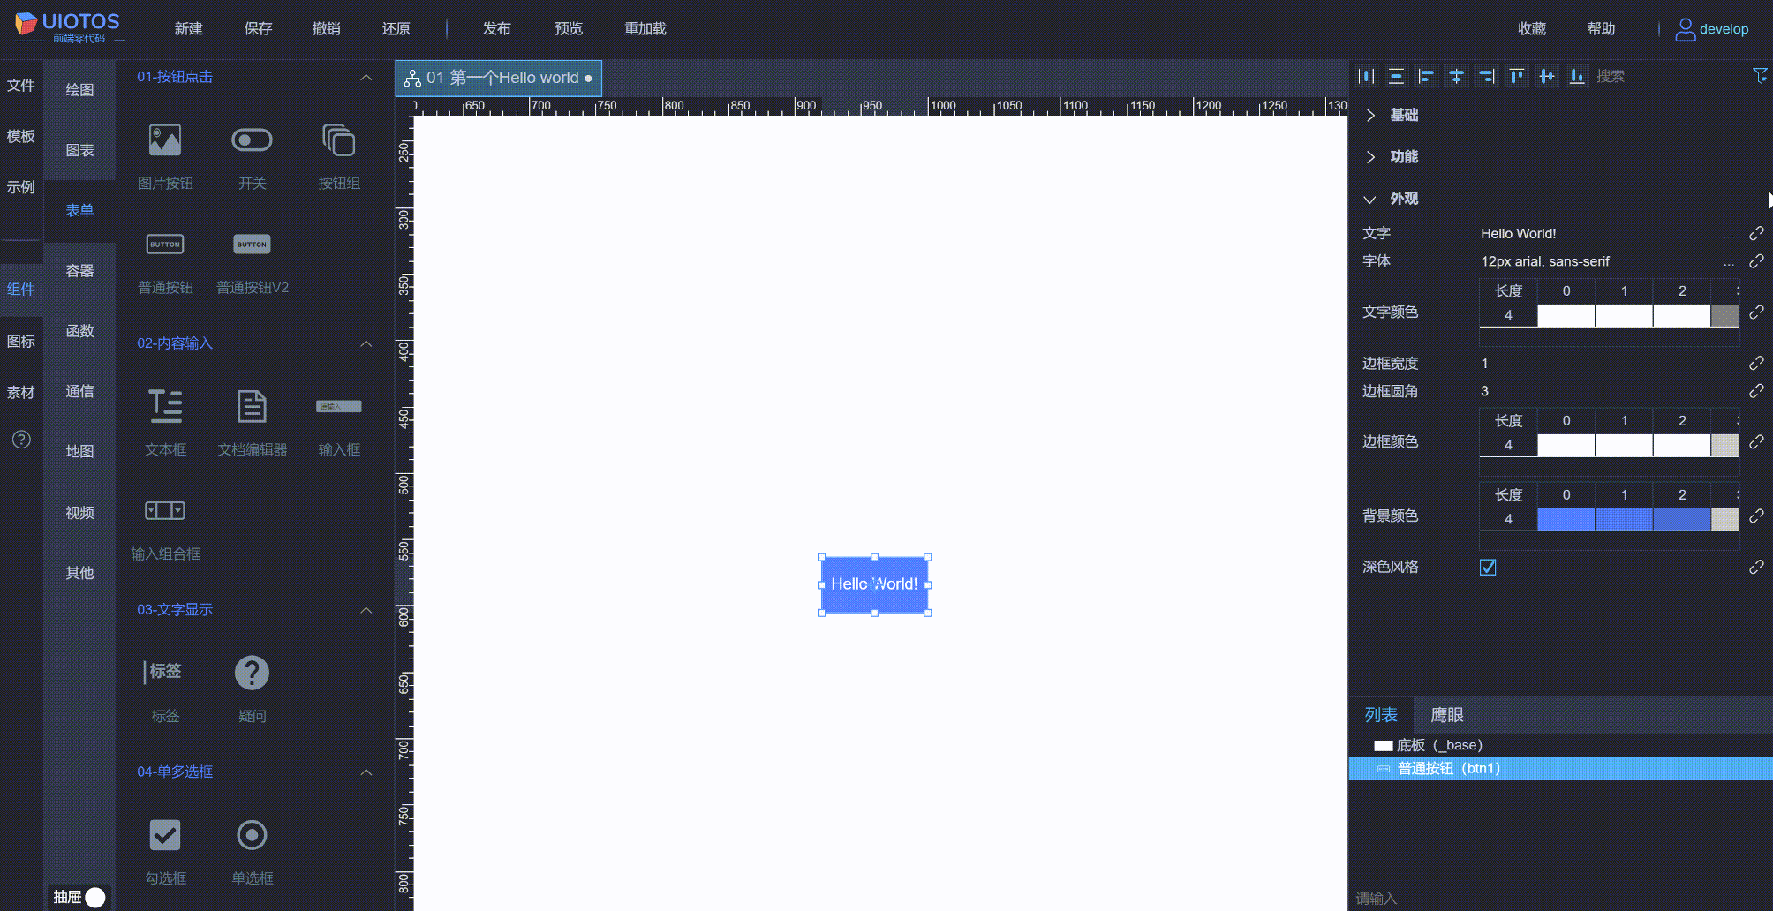This screenshot has height=911, width=1773.
Task: Select the 文档编辑器 document editor component
Action: [252, 406]
